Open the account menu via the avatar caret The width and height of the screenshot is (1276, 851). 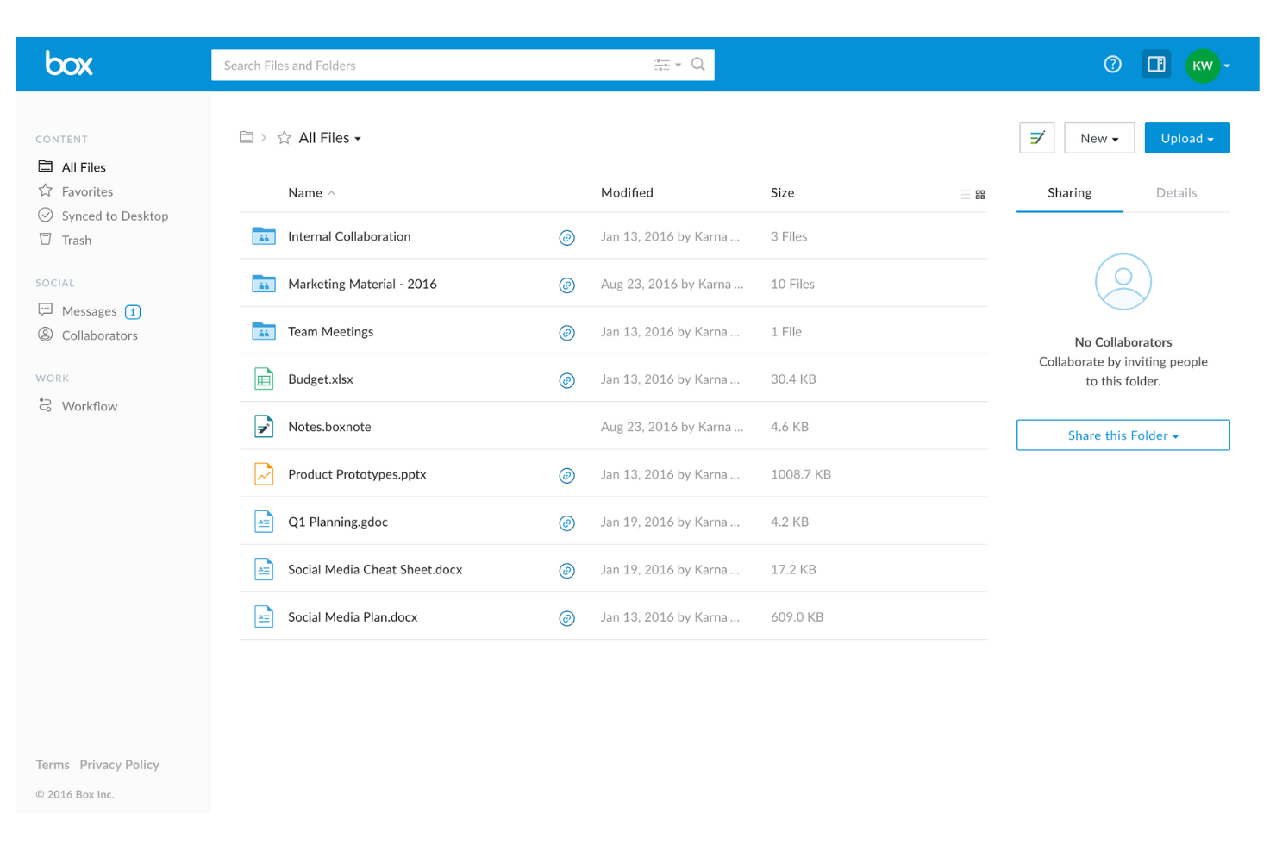1228,66
